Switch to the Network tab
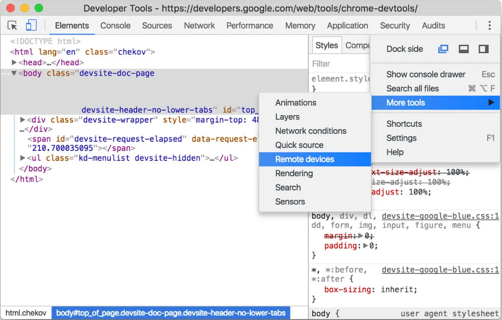Screen dimensions: 502x320 [x=199, y=25]
